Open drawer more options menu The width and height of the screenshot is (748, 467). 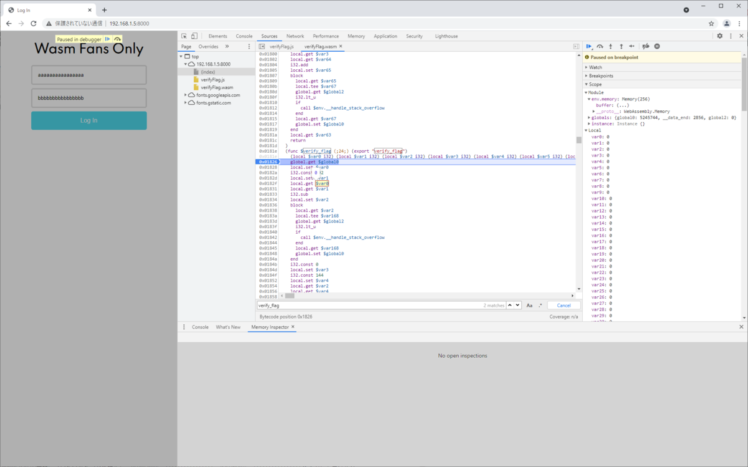[184, 327]
